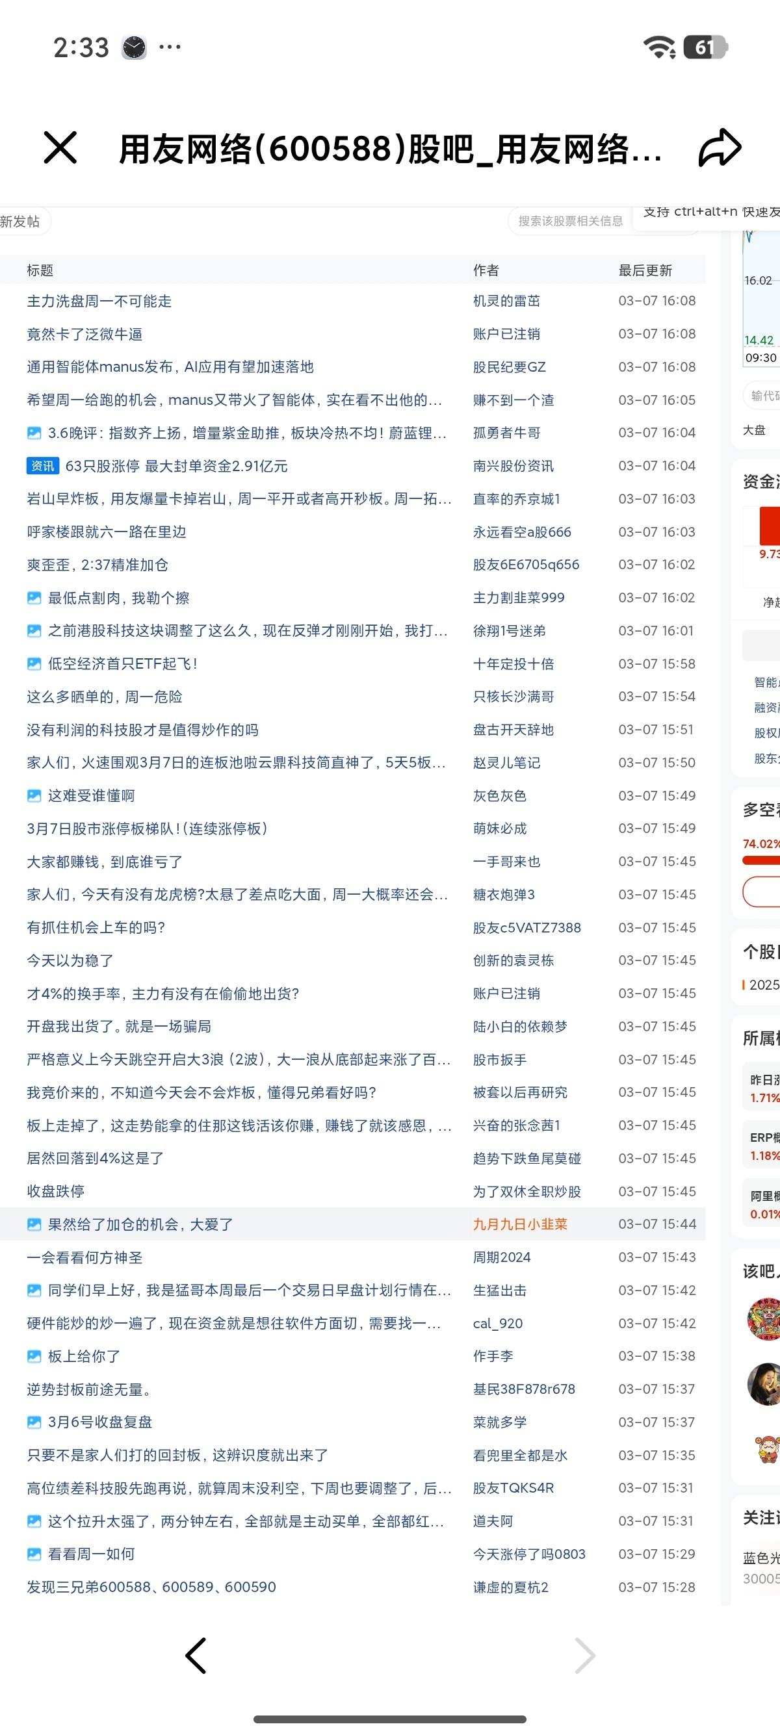
Task: Open post 爽歪歪，2:37精准加仓
Action: (x=97, y=565)
